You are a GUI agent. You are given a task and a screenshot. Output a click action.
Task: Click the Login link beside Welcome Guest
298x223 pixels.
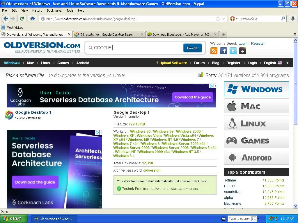click(x=243, y=44)
